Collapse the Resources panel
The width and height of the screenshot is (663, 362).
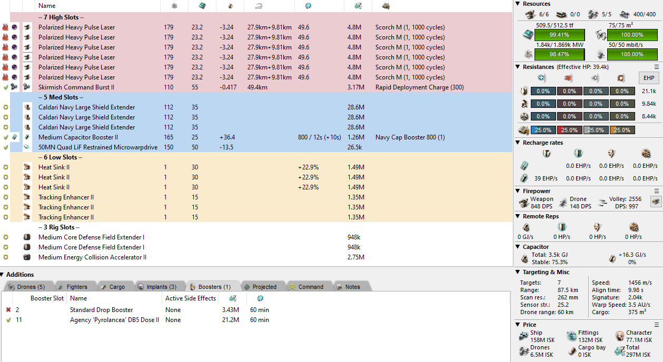click(x=518, y=4)
